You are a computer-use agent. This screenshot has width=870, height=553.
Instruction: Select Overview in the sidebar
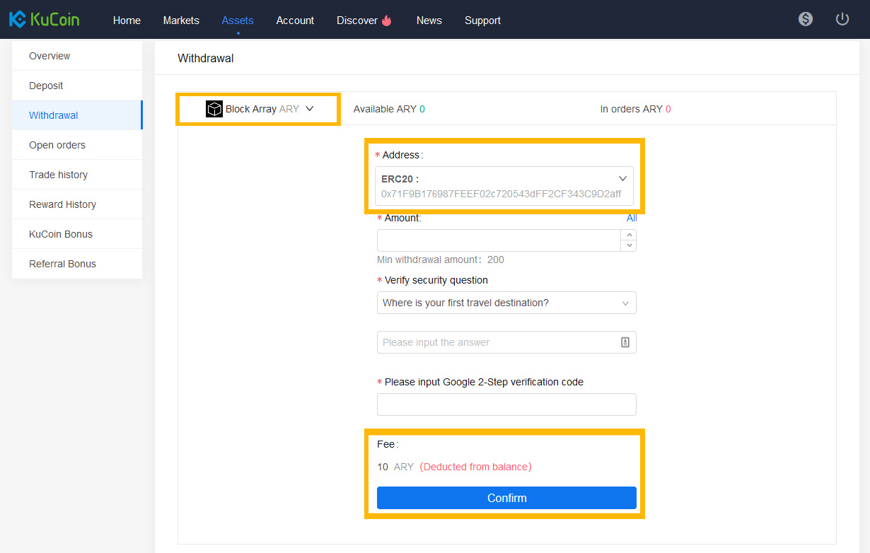pyautogui.click(x=77, y=56)
